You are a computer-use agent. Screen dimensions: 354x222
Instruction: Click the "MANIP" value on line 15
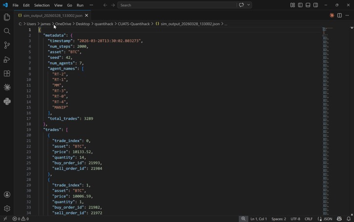pos(60,108)
